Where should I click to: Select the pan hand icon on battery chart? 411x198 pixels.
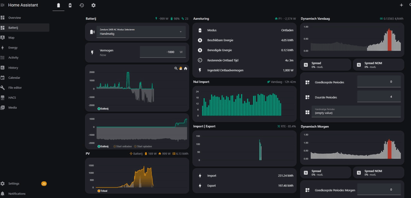click(181, 68)
